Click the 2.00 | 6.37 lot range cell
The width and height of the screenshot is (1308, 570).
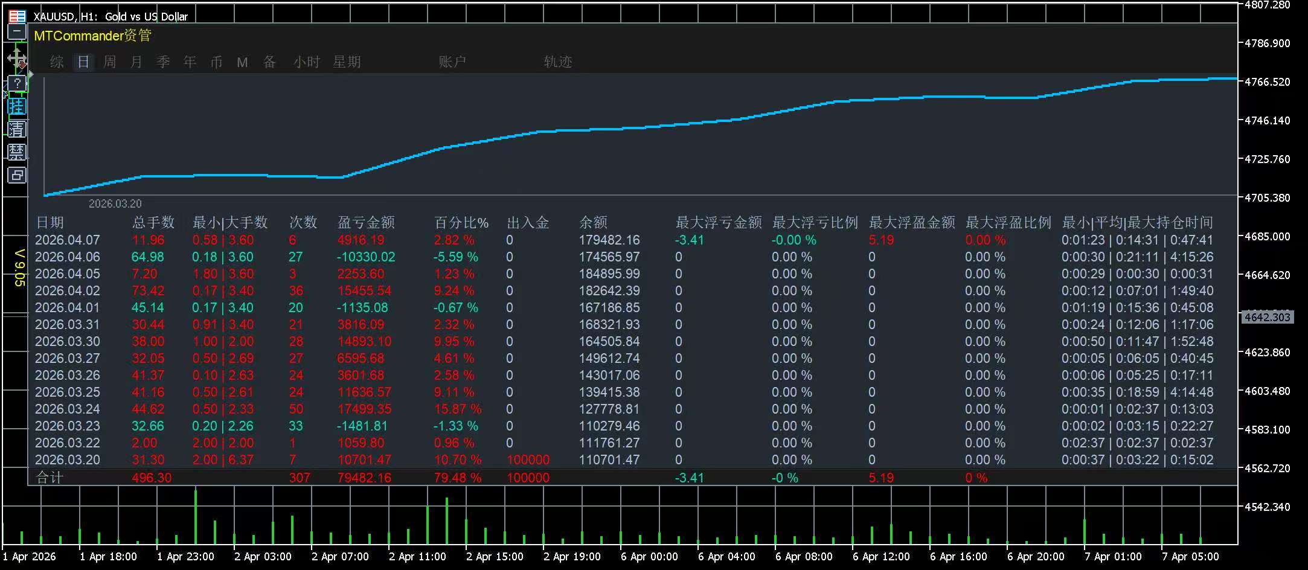click(223, 460)
